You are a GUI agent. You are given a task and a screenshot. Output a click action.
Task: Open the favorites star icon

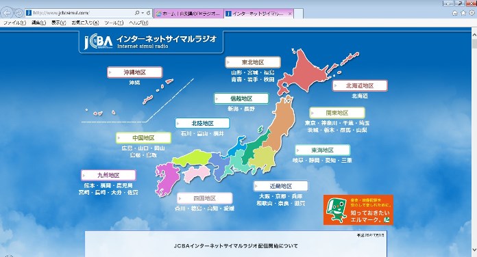pyautogui.click(x=463, y=13)
